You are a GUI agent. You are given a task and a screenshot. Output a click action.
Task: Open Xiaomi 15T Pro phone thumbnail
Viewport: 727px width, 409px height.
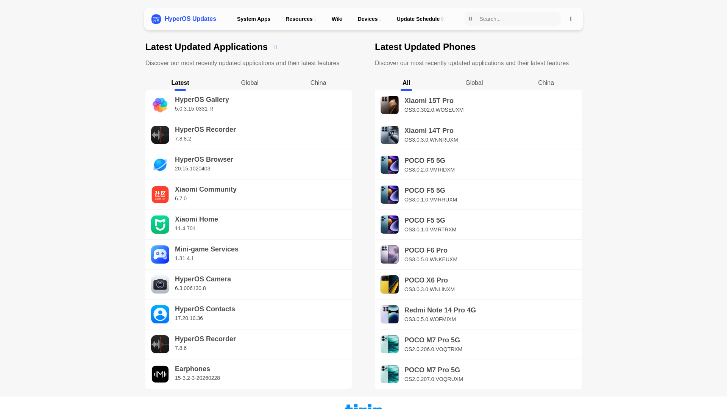(x=390, y=105)
